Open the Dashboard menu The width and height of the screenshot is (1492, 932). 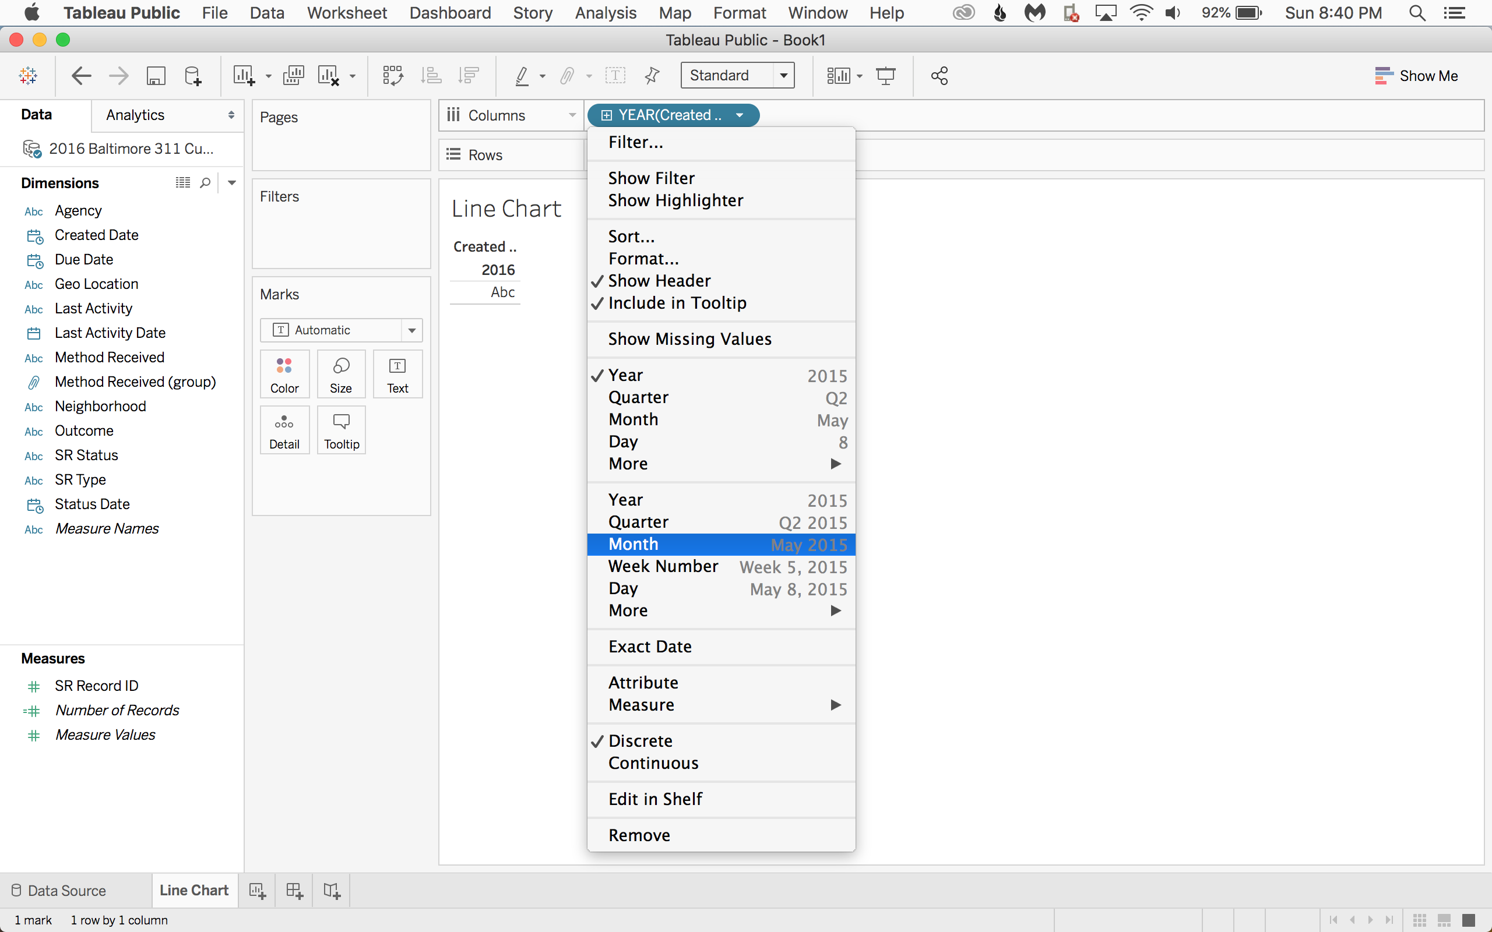(x=450, y=13)
